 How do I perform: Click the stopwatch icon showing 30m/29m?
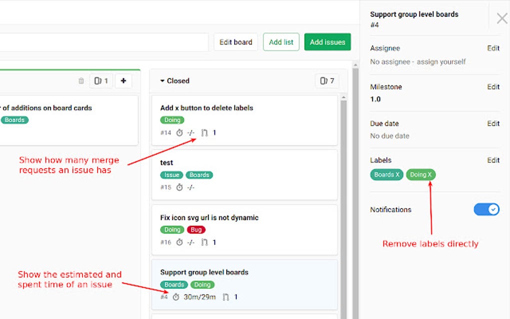click(x=175, y=296)
